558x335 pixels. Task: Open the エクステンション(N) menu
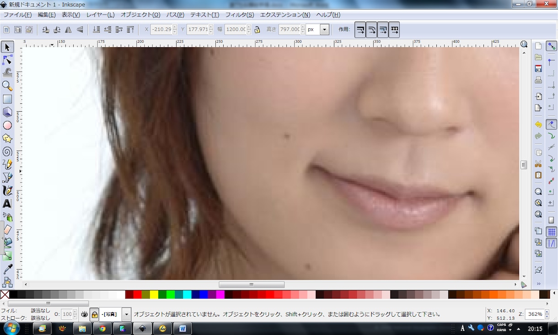tap(285, 15)
